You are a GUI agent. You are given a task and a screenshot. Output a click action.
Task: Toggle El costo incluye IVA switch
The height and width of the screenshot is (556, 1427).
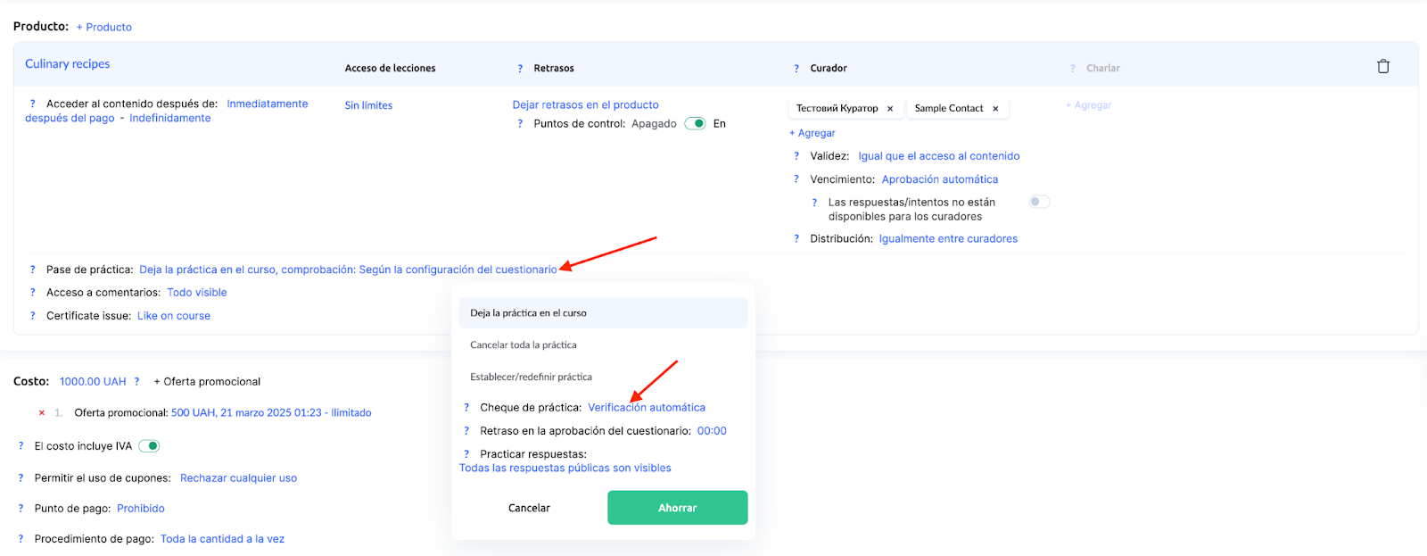(149, 446)
